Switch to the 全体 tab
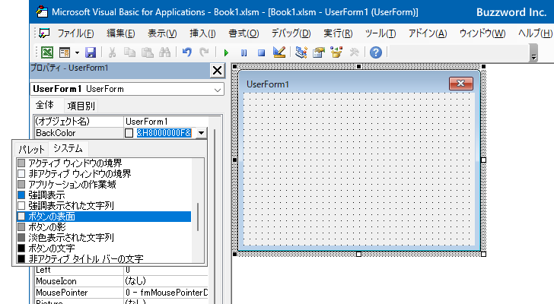This screenshot has height=304, width=554. coord(45,105)
